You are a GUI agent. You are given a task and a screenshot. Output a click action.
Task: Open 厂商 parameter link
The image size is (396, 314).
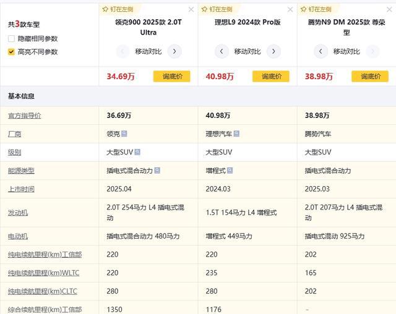point(14,134)
